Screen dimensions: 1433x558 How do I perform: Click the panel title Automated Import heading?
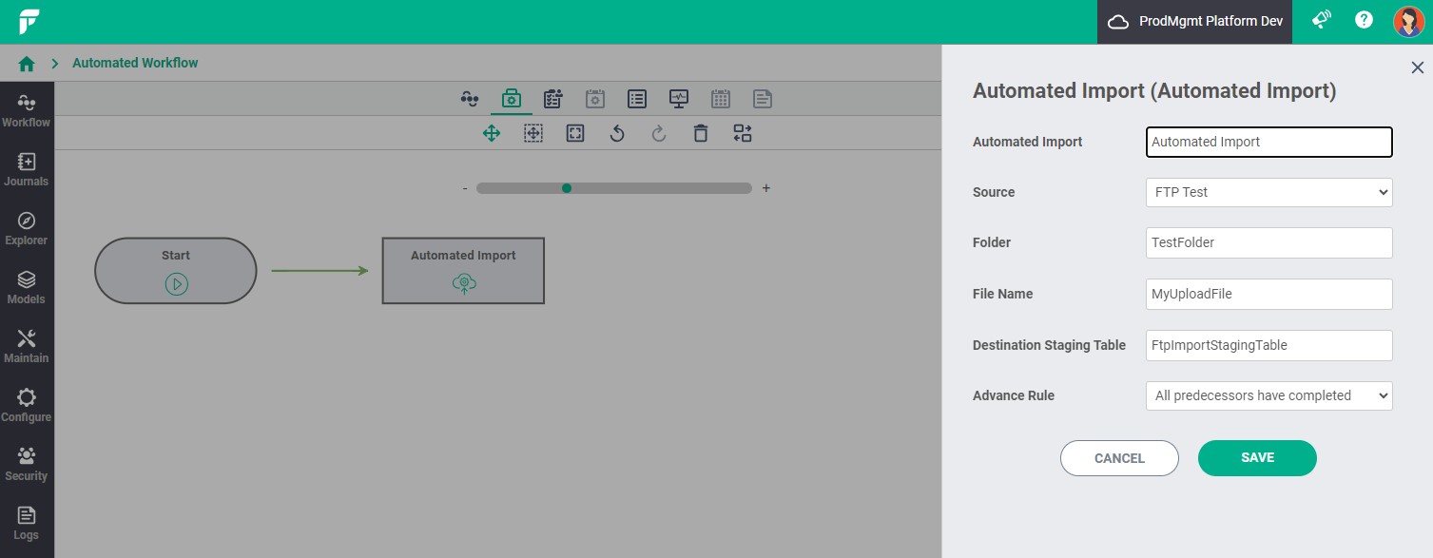1154,91
